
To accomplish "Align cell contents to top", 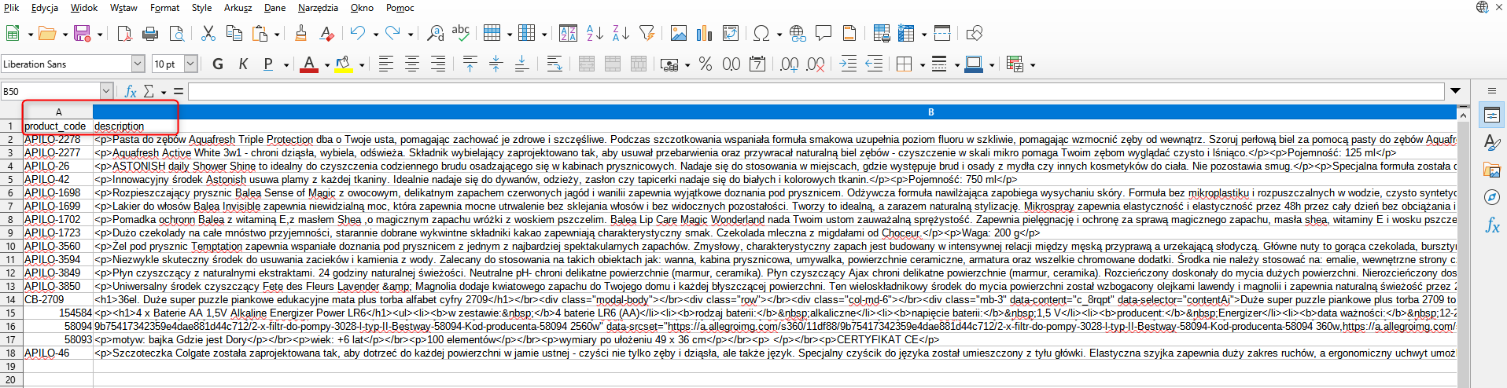I will [470, 64].
